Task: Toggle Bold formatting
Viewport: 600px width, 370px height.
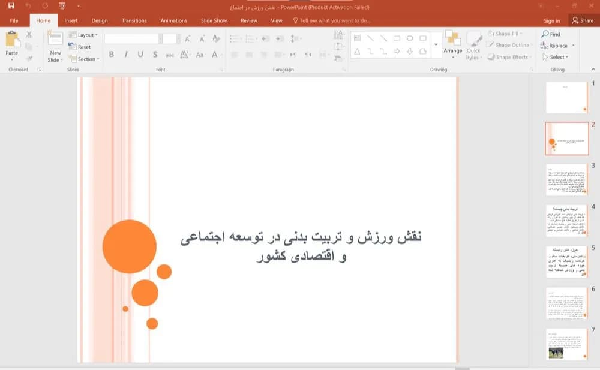Action: (x=112, y=55)
